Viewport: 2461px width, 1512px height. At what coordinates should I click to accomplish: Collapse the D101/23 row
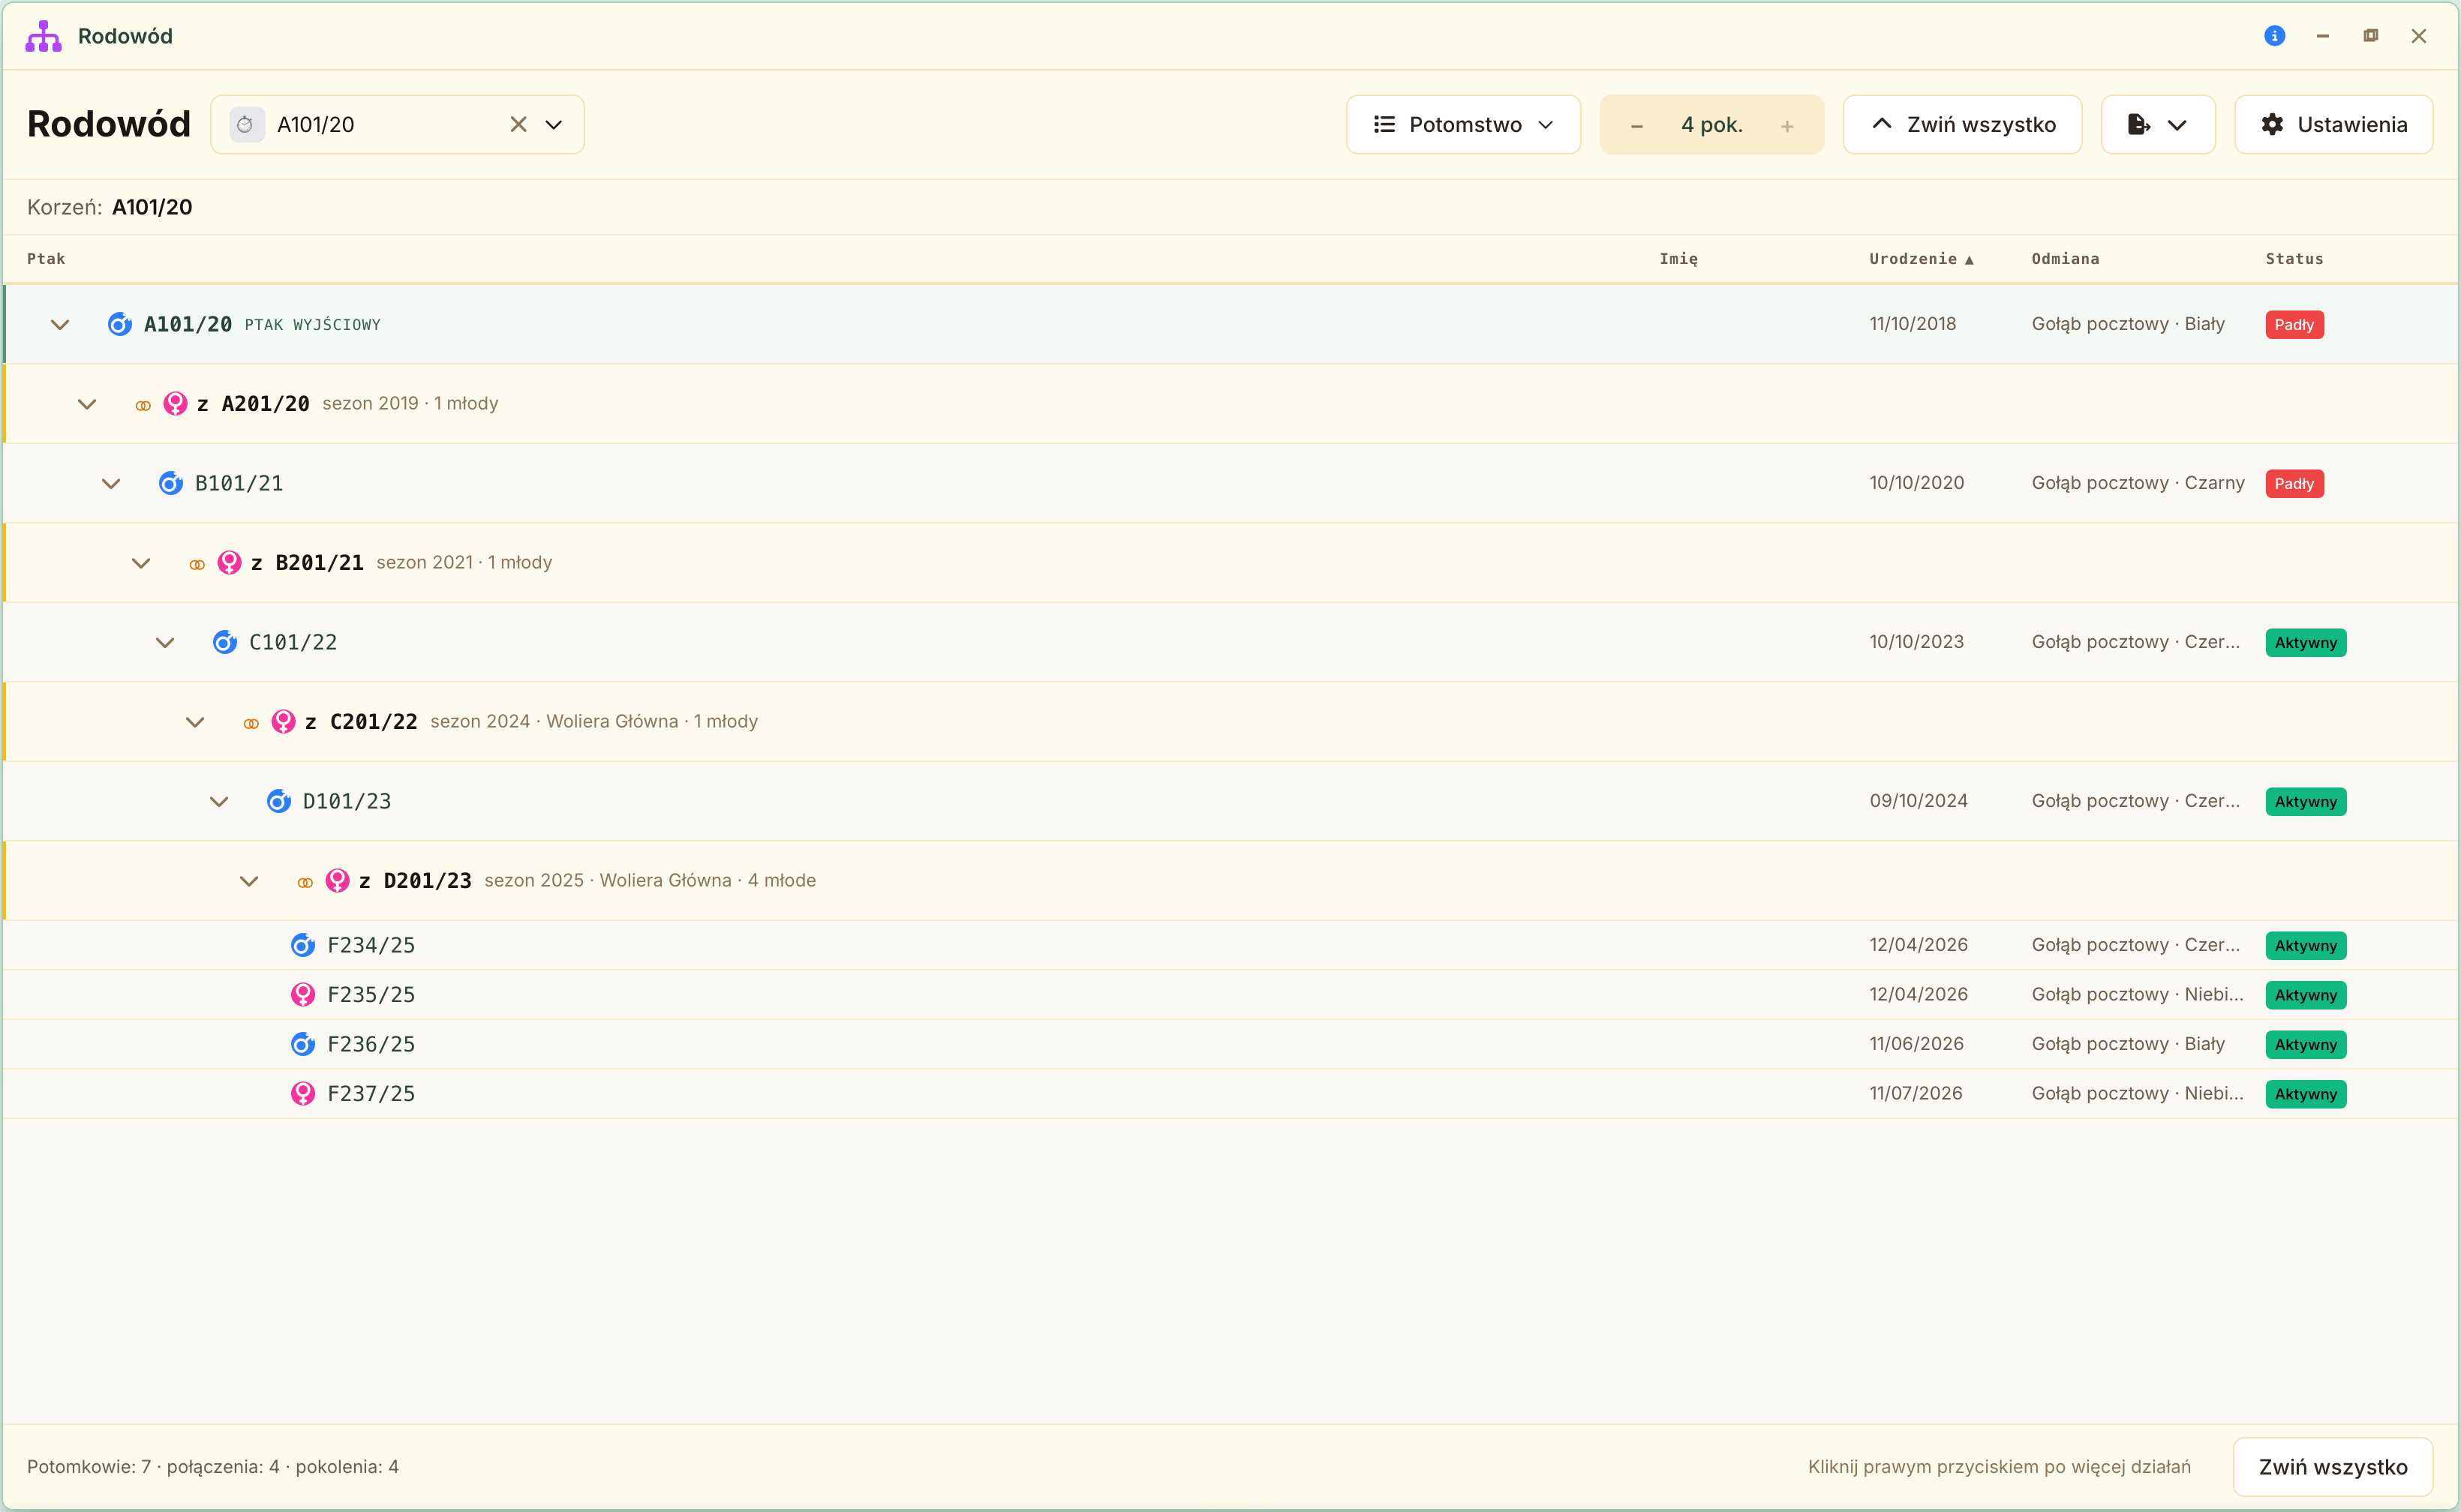coord(219,801)
